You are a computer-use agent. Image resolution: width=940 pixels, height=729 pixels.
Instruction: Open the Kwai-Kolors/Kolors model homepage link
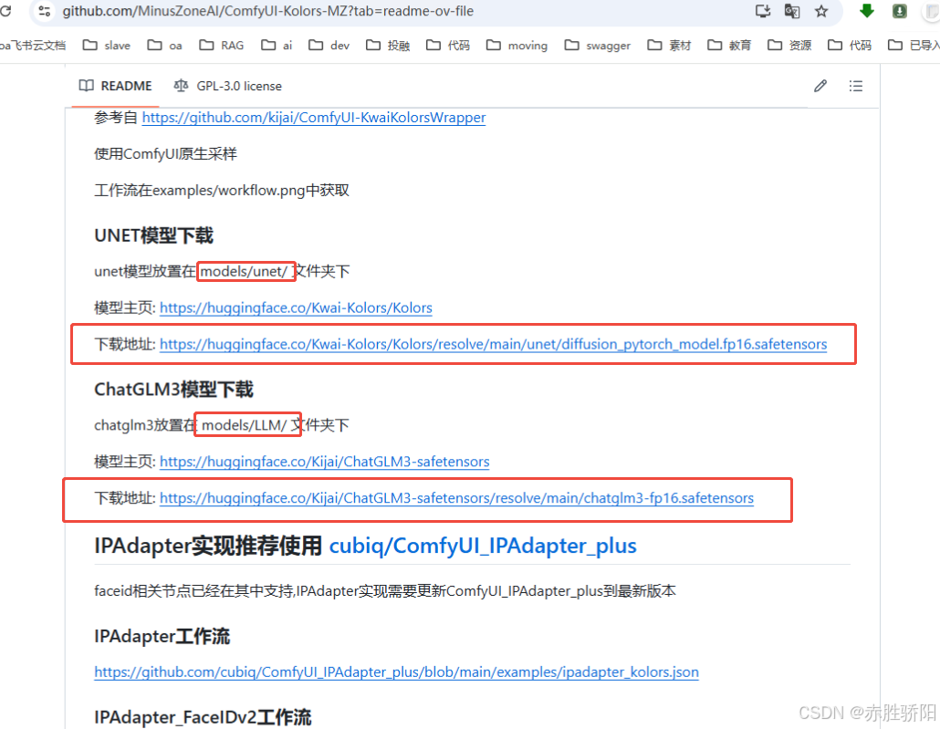pyautogui.click(x=297, y=308)
